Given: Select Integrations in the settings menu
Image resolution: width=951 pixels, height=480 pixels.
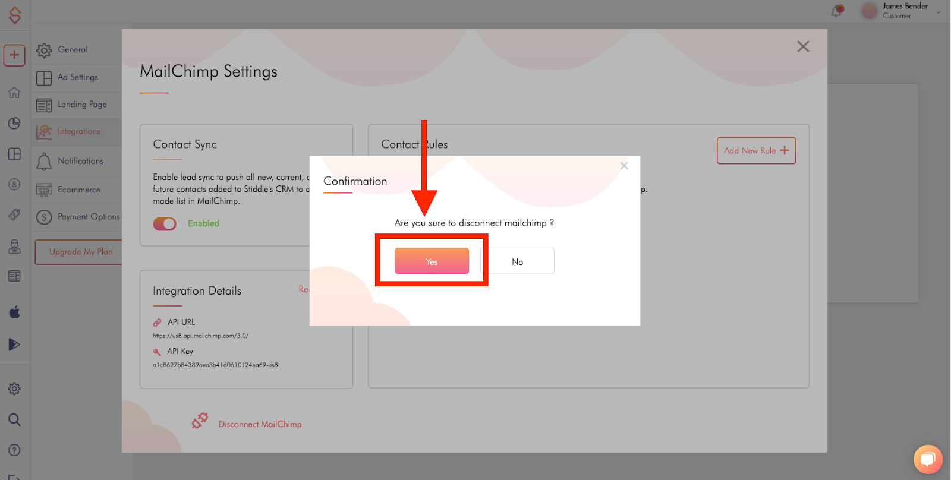Looking at the screenshot, I should click(79, 131).
